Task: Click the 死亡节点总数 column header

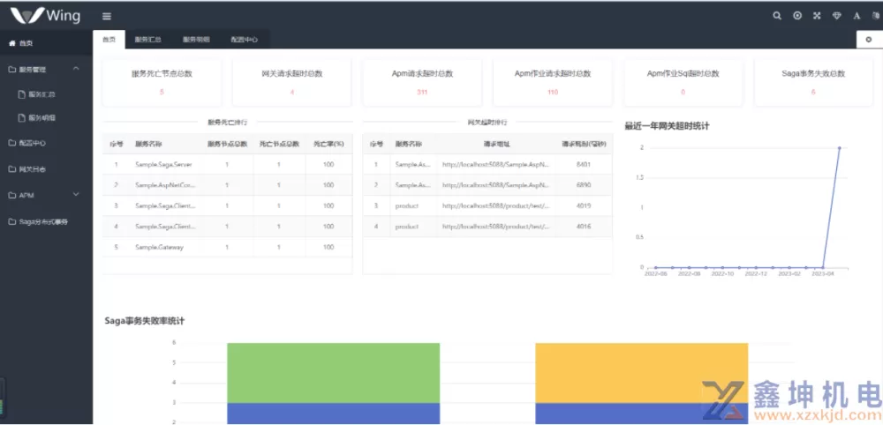Action: (279, 144)
